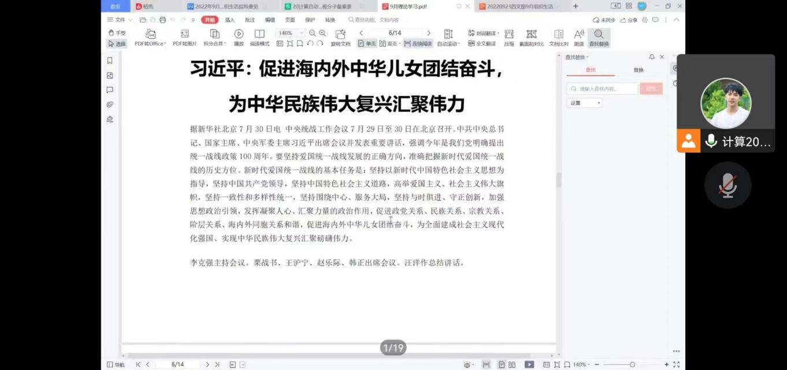Image resolution: width=787 pixels, height=370 pixels.
Task: Switch to the 替换 tab in find panel
Action: pos(638,70)
